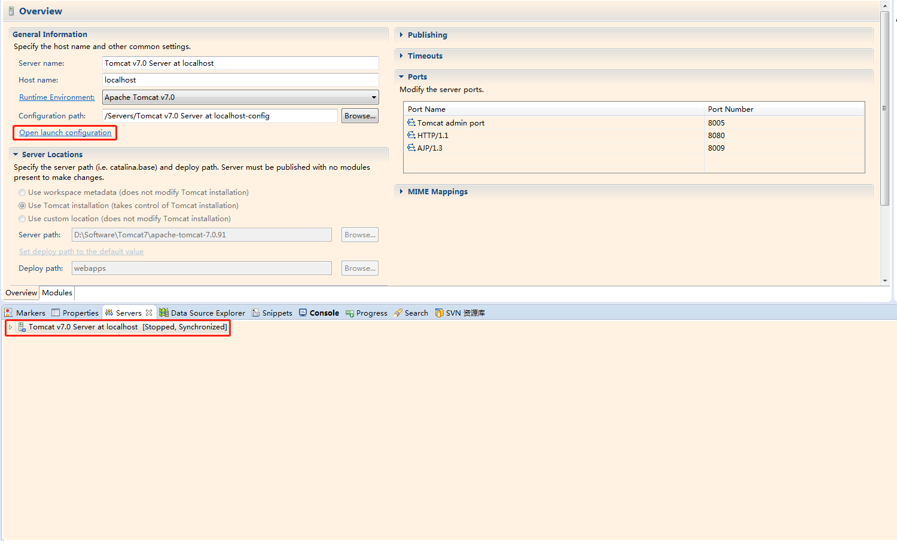The height and width of the screenshot is (541, 897).
Task: Open the Runtime Environment dropdown
Action: (374, 97)
